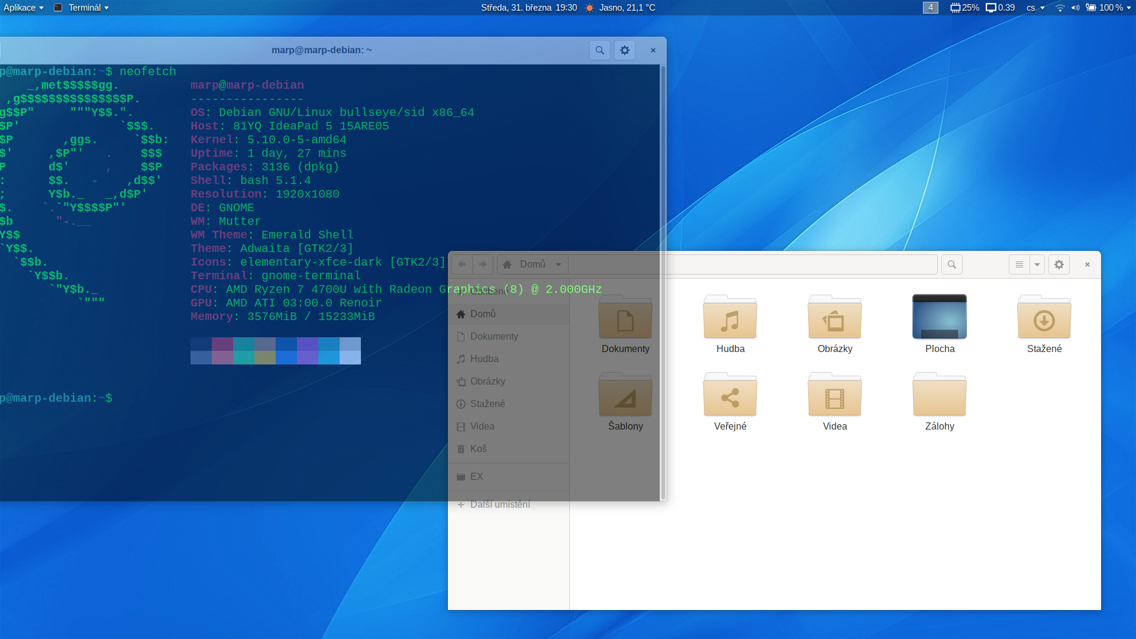Click the terminal search icon

599,50
